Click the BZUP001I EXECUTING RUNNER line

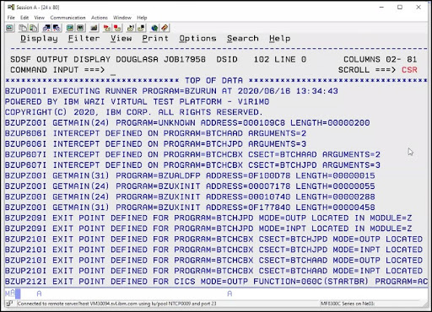171,91
